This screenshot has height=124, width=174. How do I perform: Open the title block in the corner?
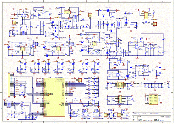(151, 117)
